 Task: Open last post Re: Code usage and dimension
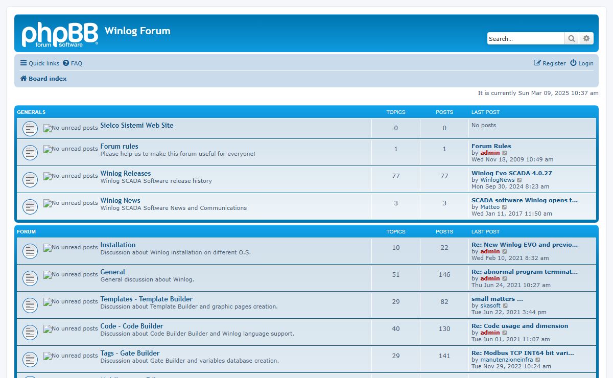520,326
